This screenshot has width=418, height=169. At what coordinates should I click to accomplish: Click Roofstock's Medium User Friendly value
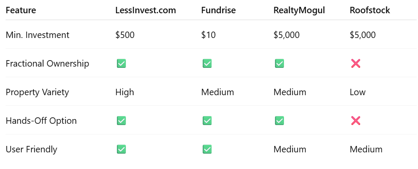[366, 149]
